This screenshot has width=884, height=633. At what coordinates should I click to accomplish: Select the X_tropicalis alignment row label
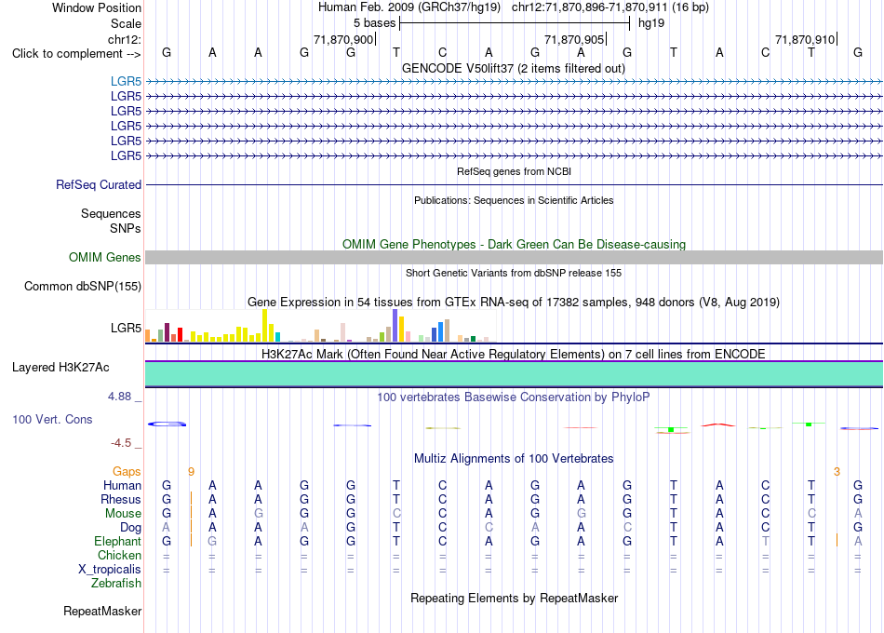point(110,570)
